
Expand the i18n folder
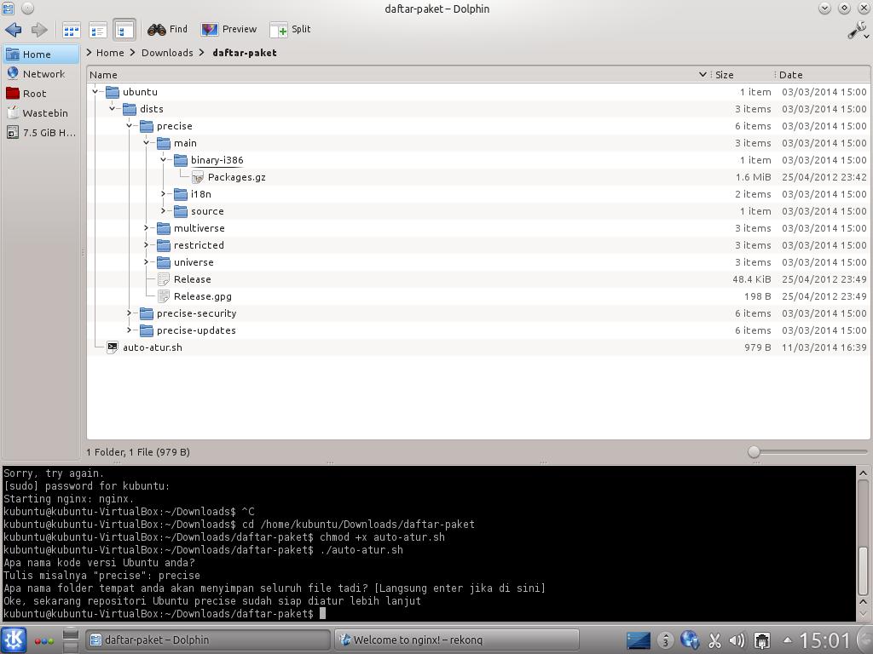(163, 194)
